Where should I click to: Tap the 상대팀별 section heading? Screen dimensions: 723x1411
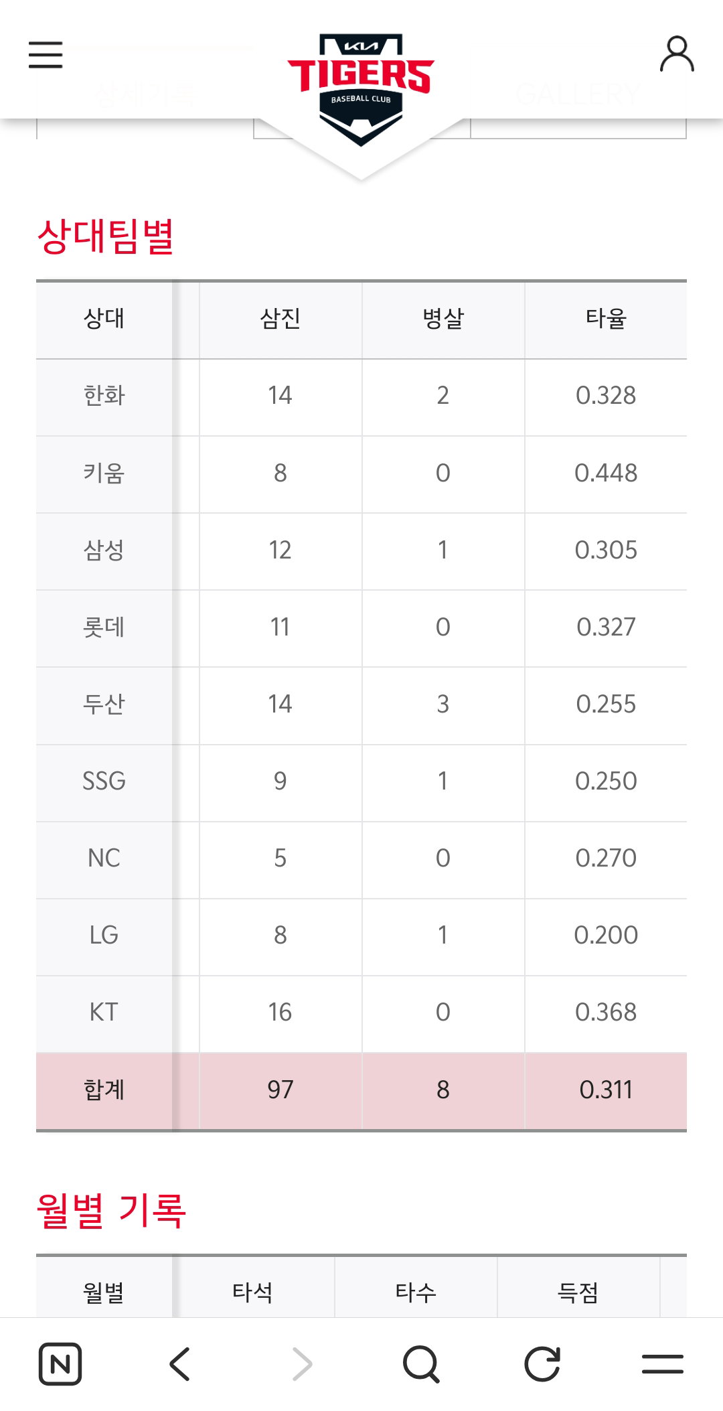(106, 236)
